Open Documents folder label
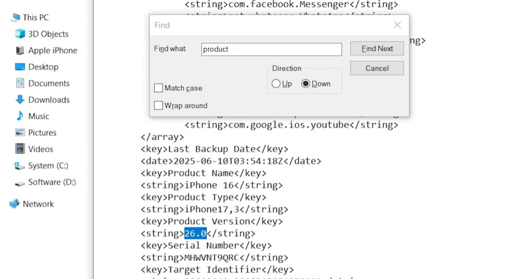 (x=49, y=83)
